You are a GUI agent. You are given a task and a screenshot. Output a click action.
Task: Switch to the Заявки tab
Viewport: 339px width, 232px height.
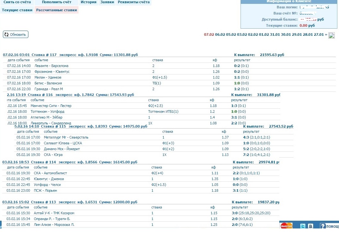107,2
